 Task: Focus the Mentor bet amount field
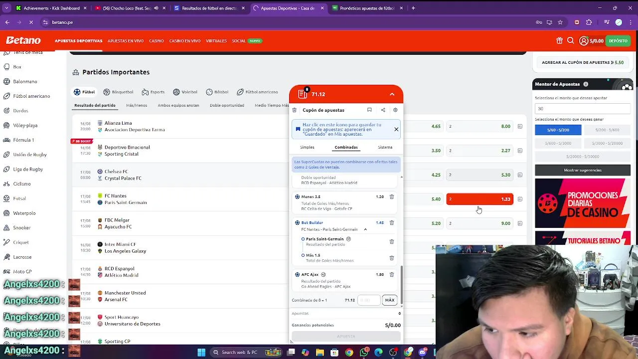[x=583, y=109]
